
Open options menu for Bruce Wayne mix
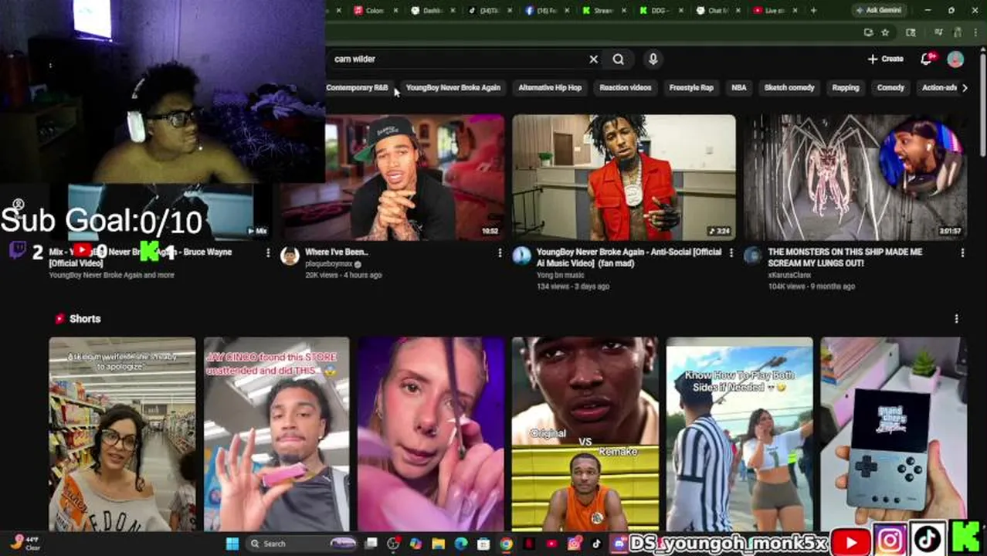click(x=268, y=253)
